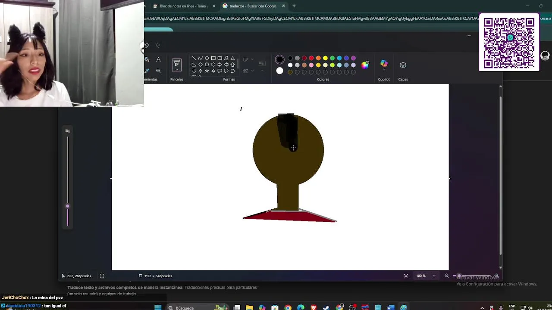Choose the Pentagon shape
Image resolution: width=552 pixels, height=310 pixels.
pos(207,65)
